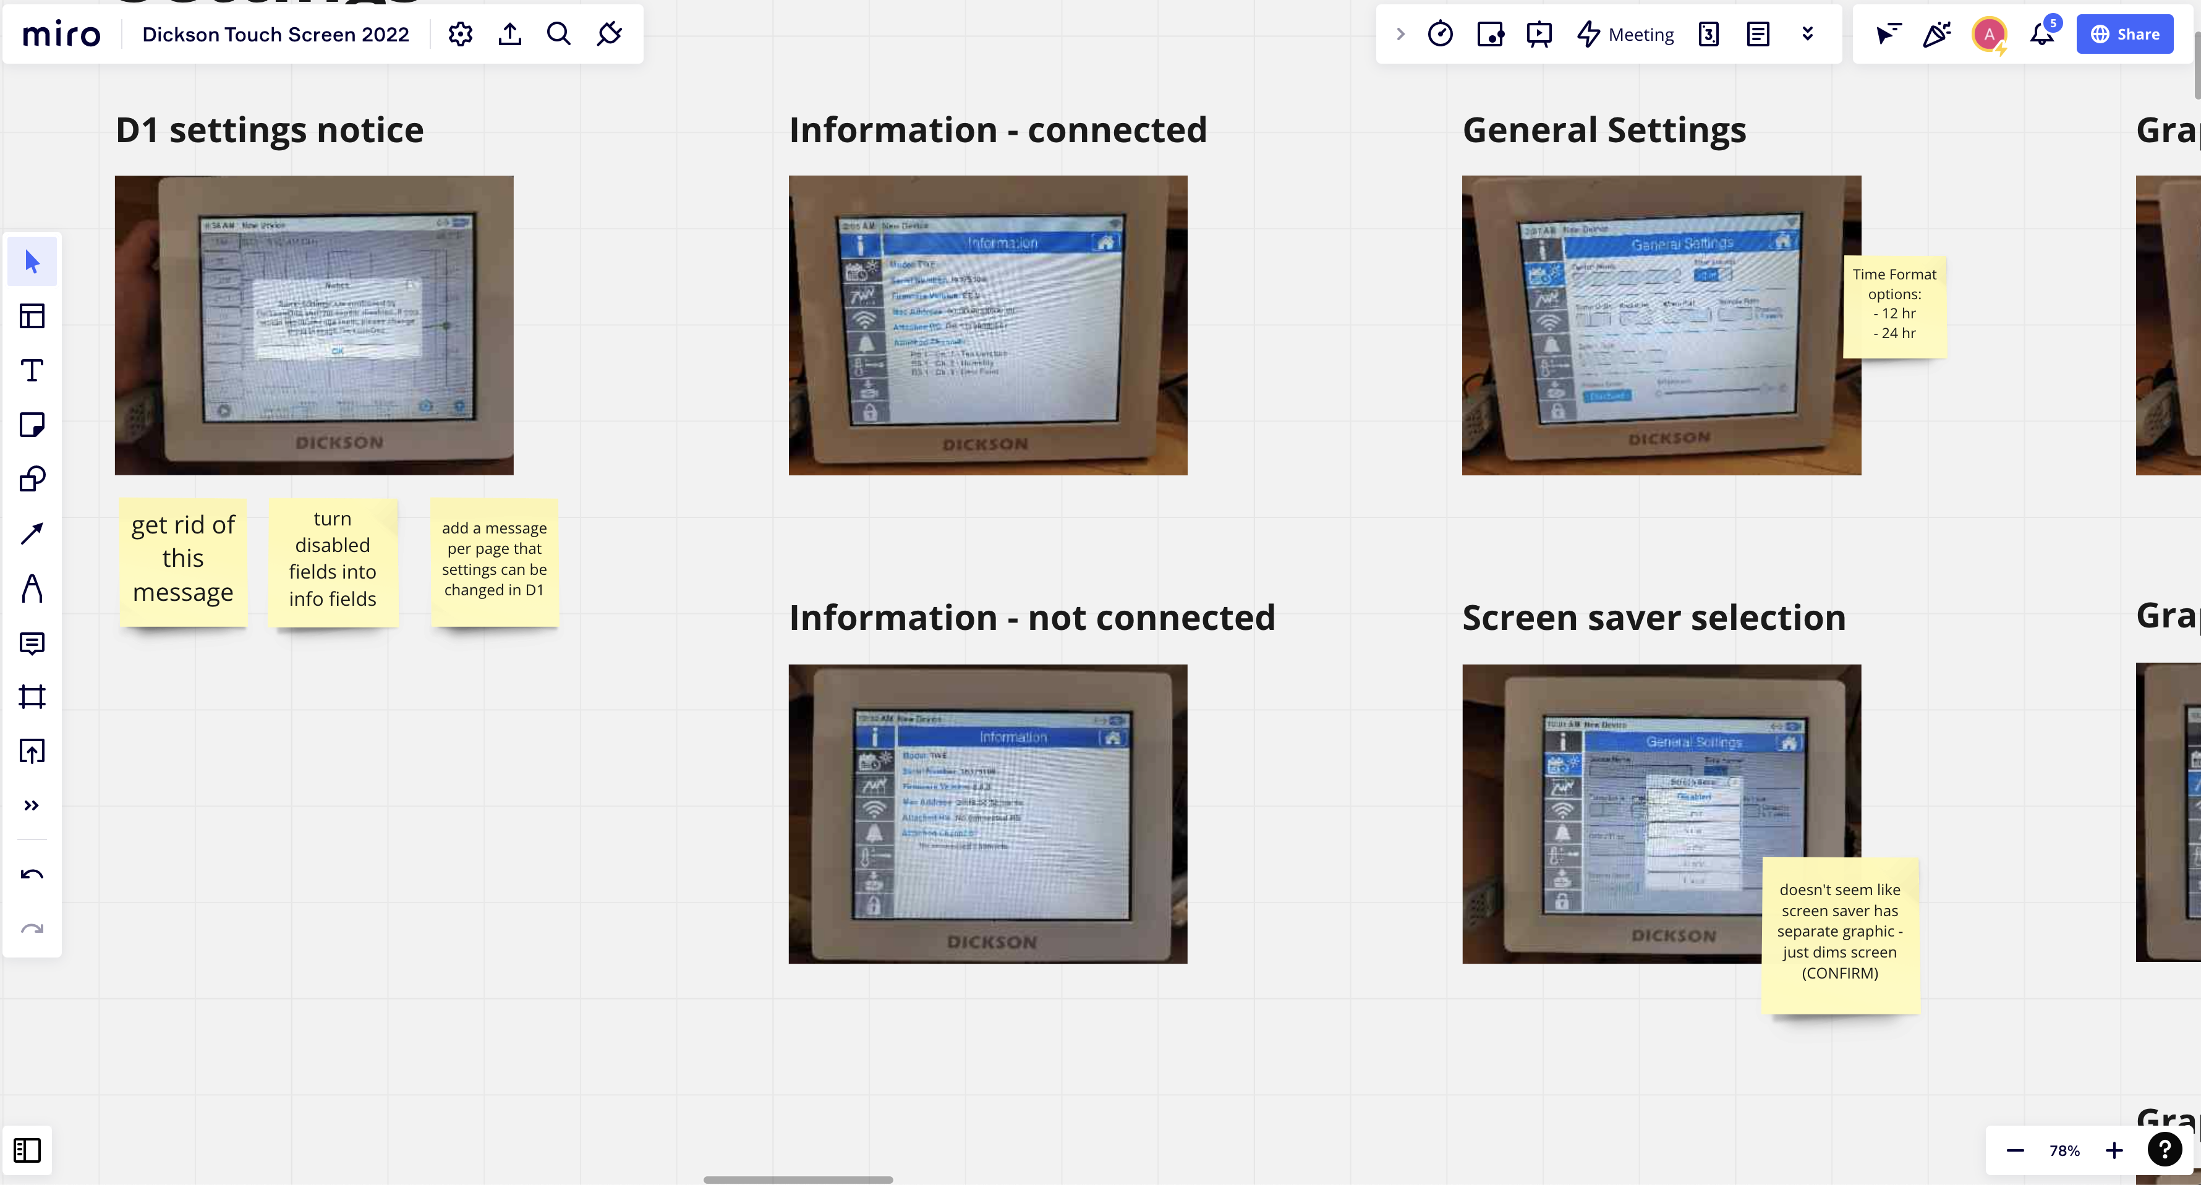The width and height of the screenshot is (2201, 1185).
Task: Select 'Screen saver selection' heading
Action: [x=1653, y=618]
